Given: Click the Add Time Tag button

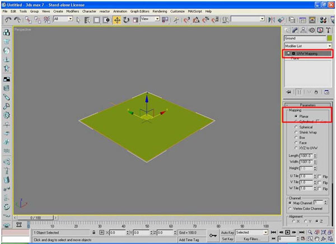Looking at the screenshot, I should 189,240.
